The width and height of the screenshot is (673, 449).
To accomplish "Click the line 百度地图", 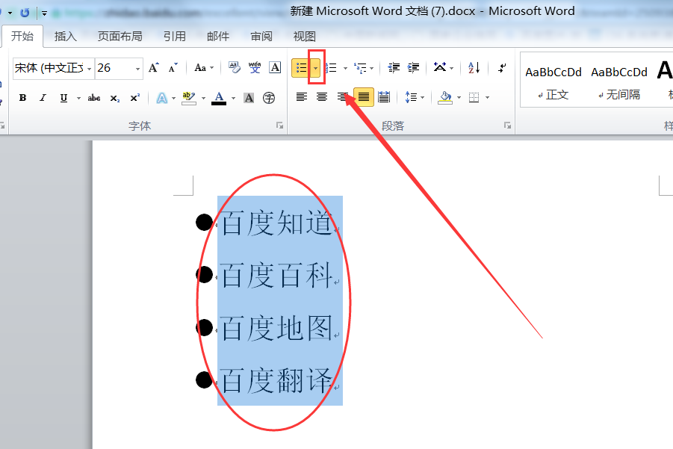I will (277, 327).
